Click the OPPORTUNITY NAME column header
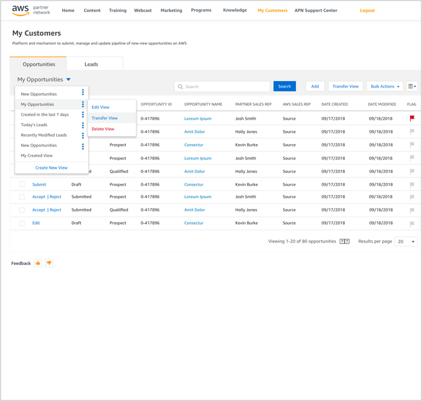 (x=203, y=104)
